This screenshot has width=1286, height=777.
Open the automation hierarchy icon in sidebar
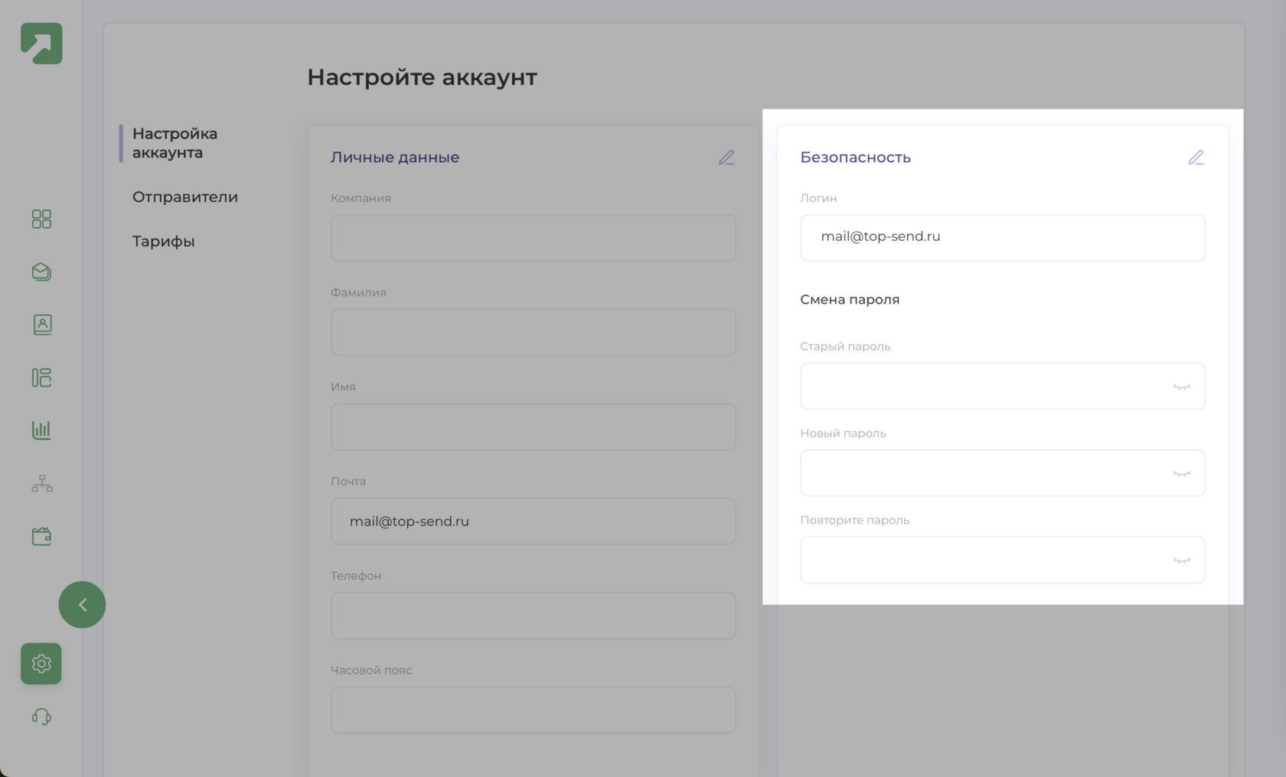[42, 483]
